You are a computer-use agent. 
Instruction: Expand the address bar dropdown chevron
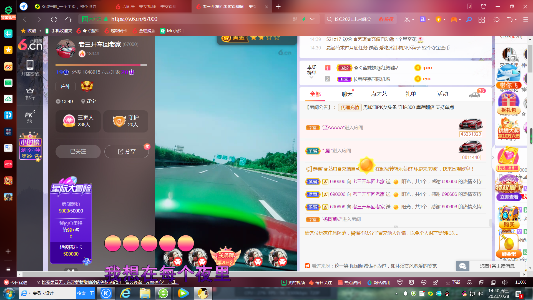coord(312,19)
